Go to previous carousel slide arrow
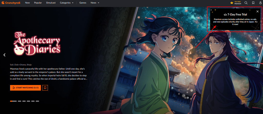 pos(5,55)
